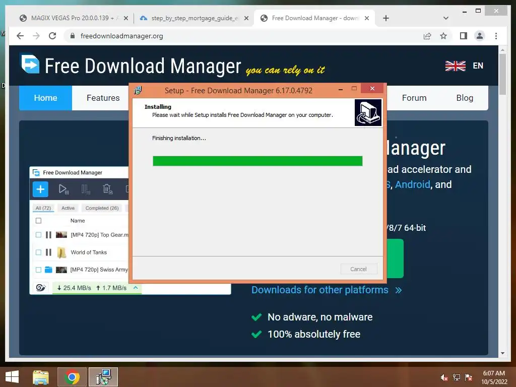Click the Free Download Manager site logo
Viewport: 516px width, 387px height.
[30, 64]
